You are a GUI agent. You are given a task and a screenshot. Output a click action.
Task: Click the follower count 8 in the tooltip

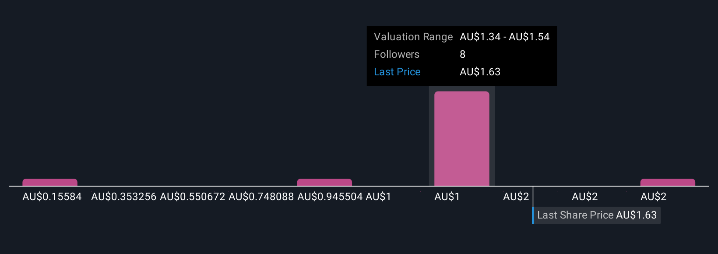(462, 54)
